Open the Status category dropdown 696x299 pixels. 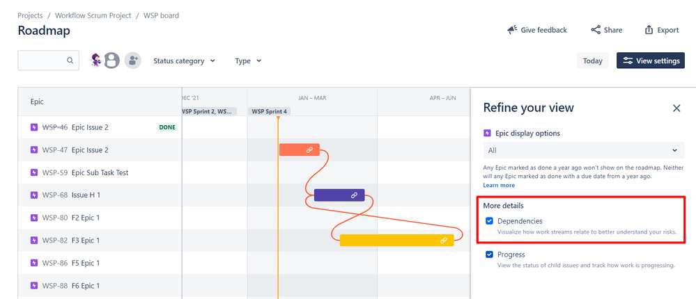point(184,60)
